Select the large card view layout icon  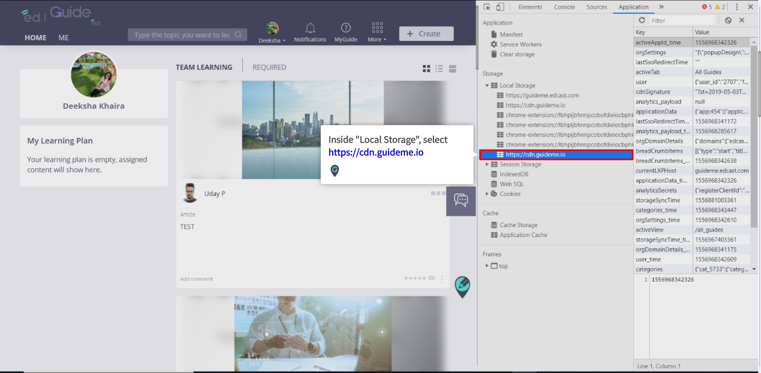(452, 69)
